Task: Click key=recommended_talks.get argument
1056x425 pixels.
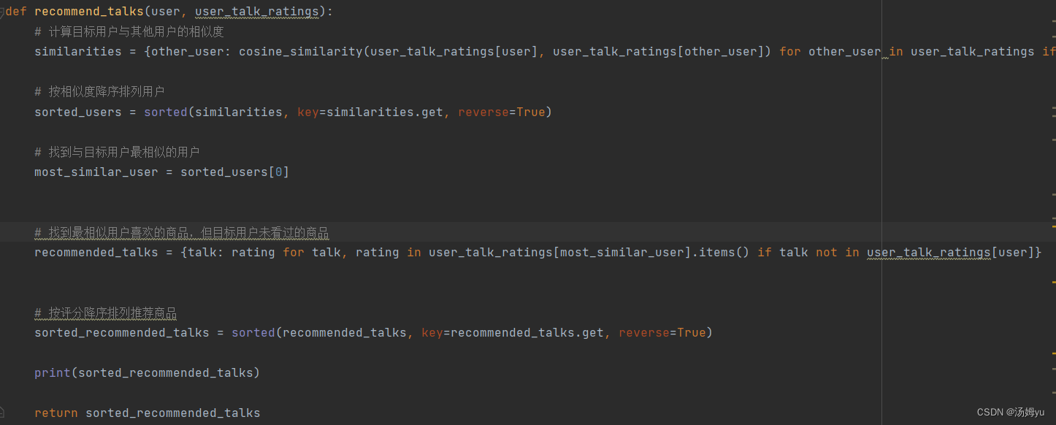Action: (513, 332)
